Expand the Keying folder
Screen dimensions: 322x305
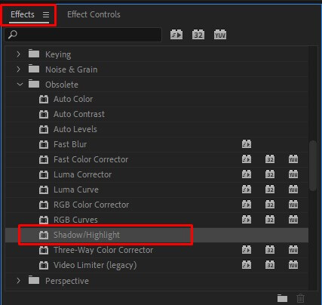(18, 54)
